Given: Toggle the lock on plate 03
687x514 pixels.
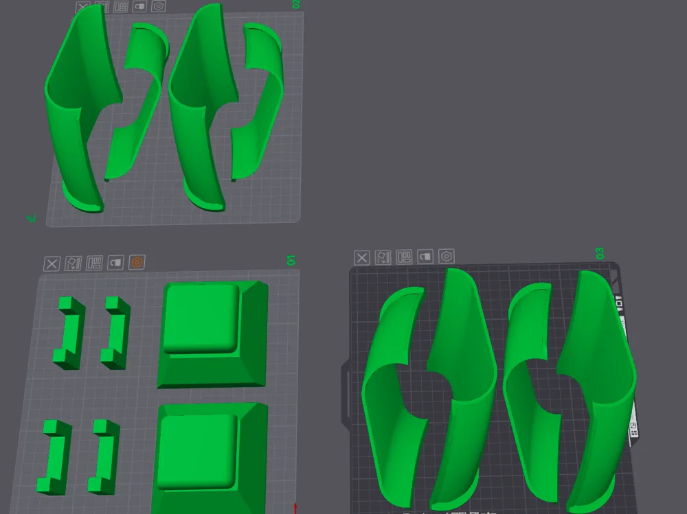Looking at the screenshot, I should click(425, 257).
